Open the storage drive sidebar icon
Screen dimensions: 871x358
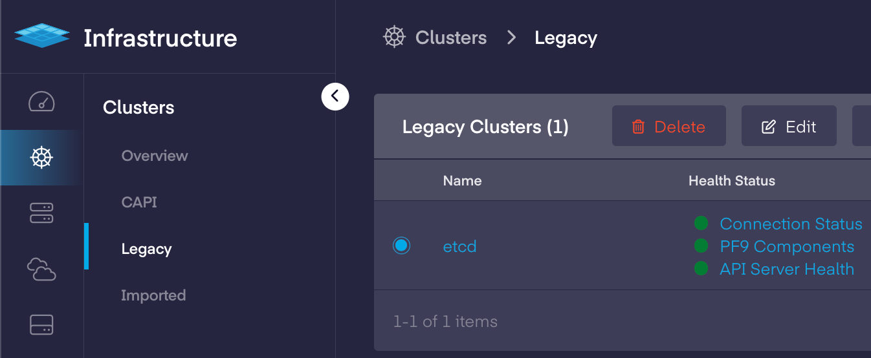42,324
